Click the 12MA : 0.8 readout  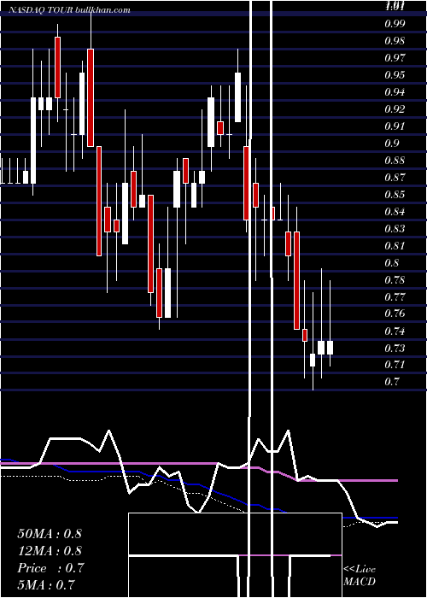coord(50,551)
